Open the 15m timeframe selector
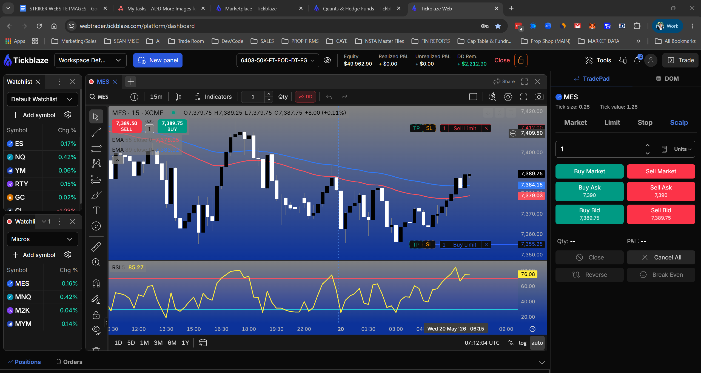The image size is (701, 373). tap(156, 97)
